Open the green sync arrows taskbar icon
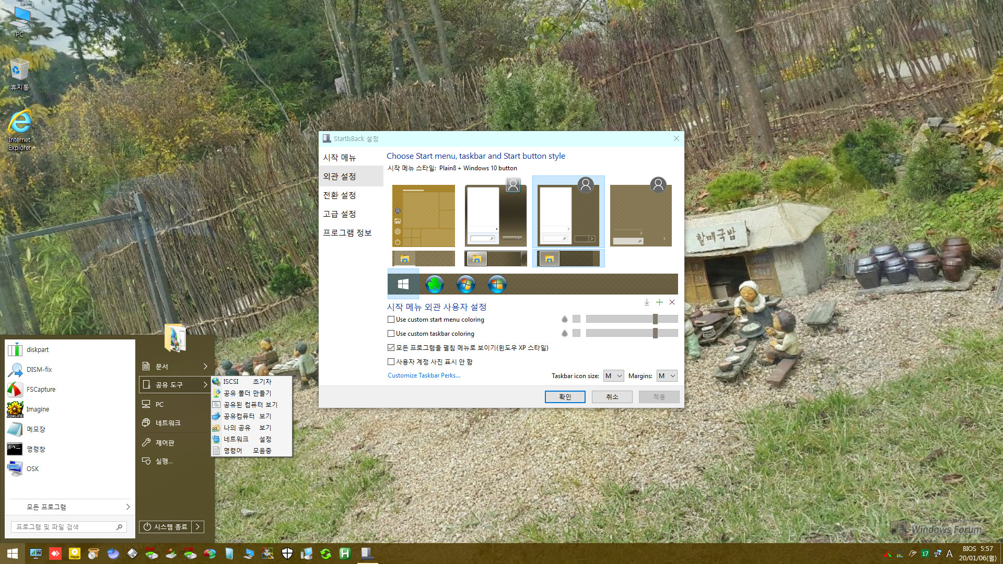Image resolution: width=1003 pixels, height=564 pixels. pos(326,554)
